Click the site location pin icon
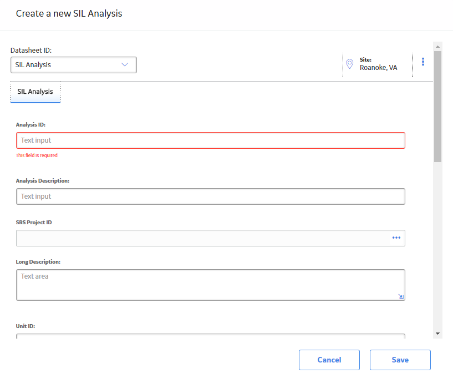The height and width of the screenshot is (383, 453). 349,64
